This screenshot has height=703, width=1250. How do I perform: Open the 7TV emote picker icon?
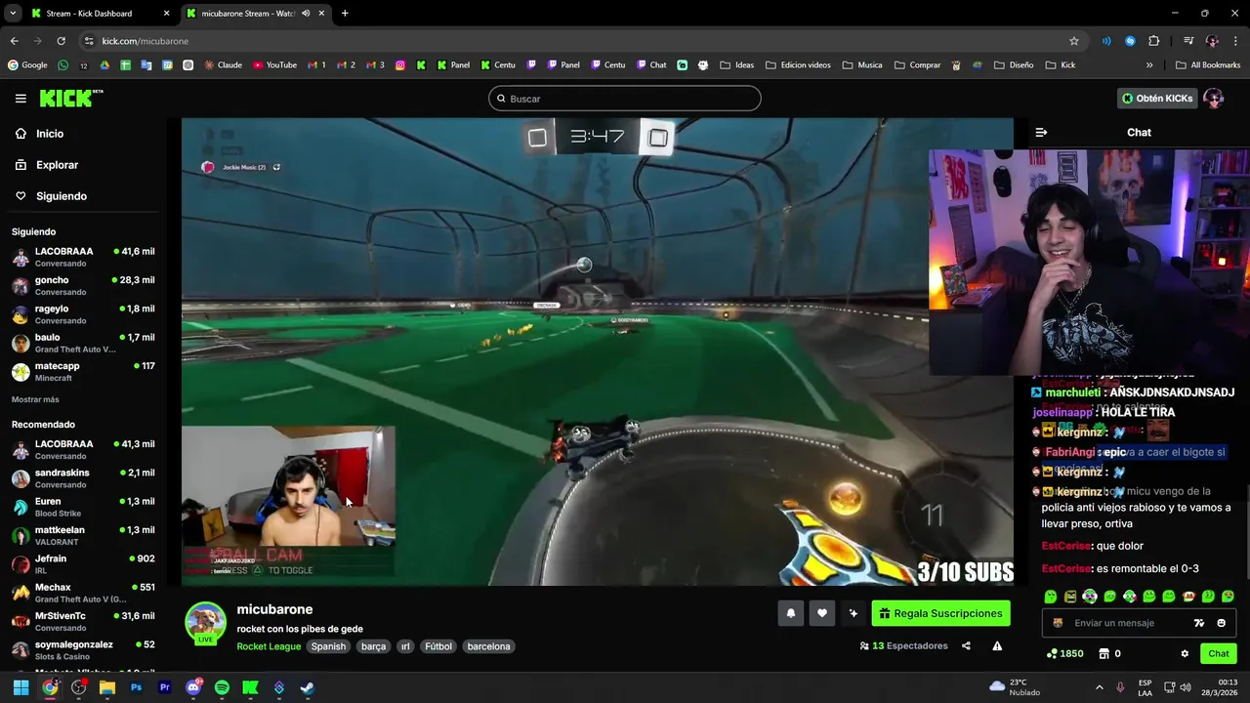coord(1199,623)
